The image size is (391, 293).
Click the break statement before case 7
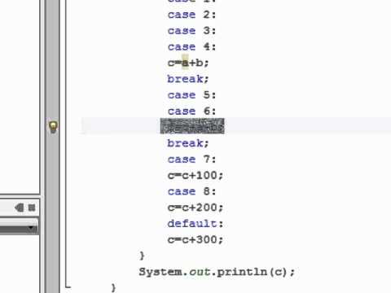(x=188, y=143)
